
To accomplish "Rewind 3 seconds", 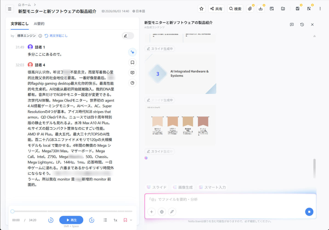I will pyautogui.click(x=51, y=220).
